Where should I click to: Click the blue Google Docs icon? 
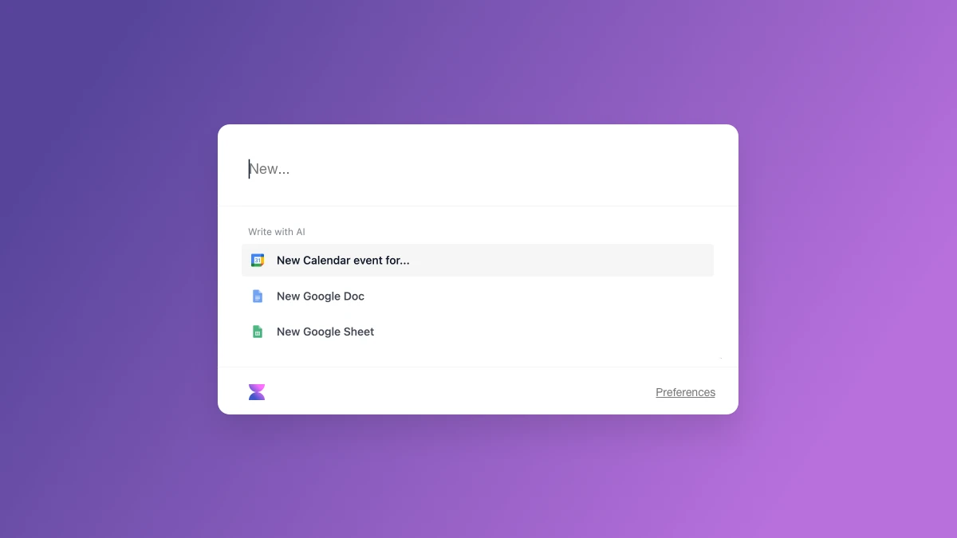coord(258,296)
